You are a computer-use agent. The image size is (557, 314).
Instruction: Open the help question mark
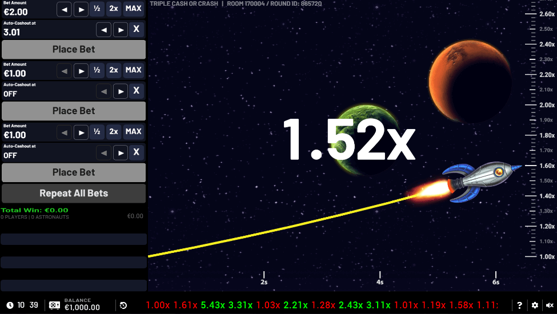point(519,305)
